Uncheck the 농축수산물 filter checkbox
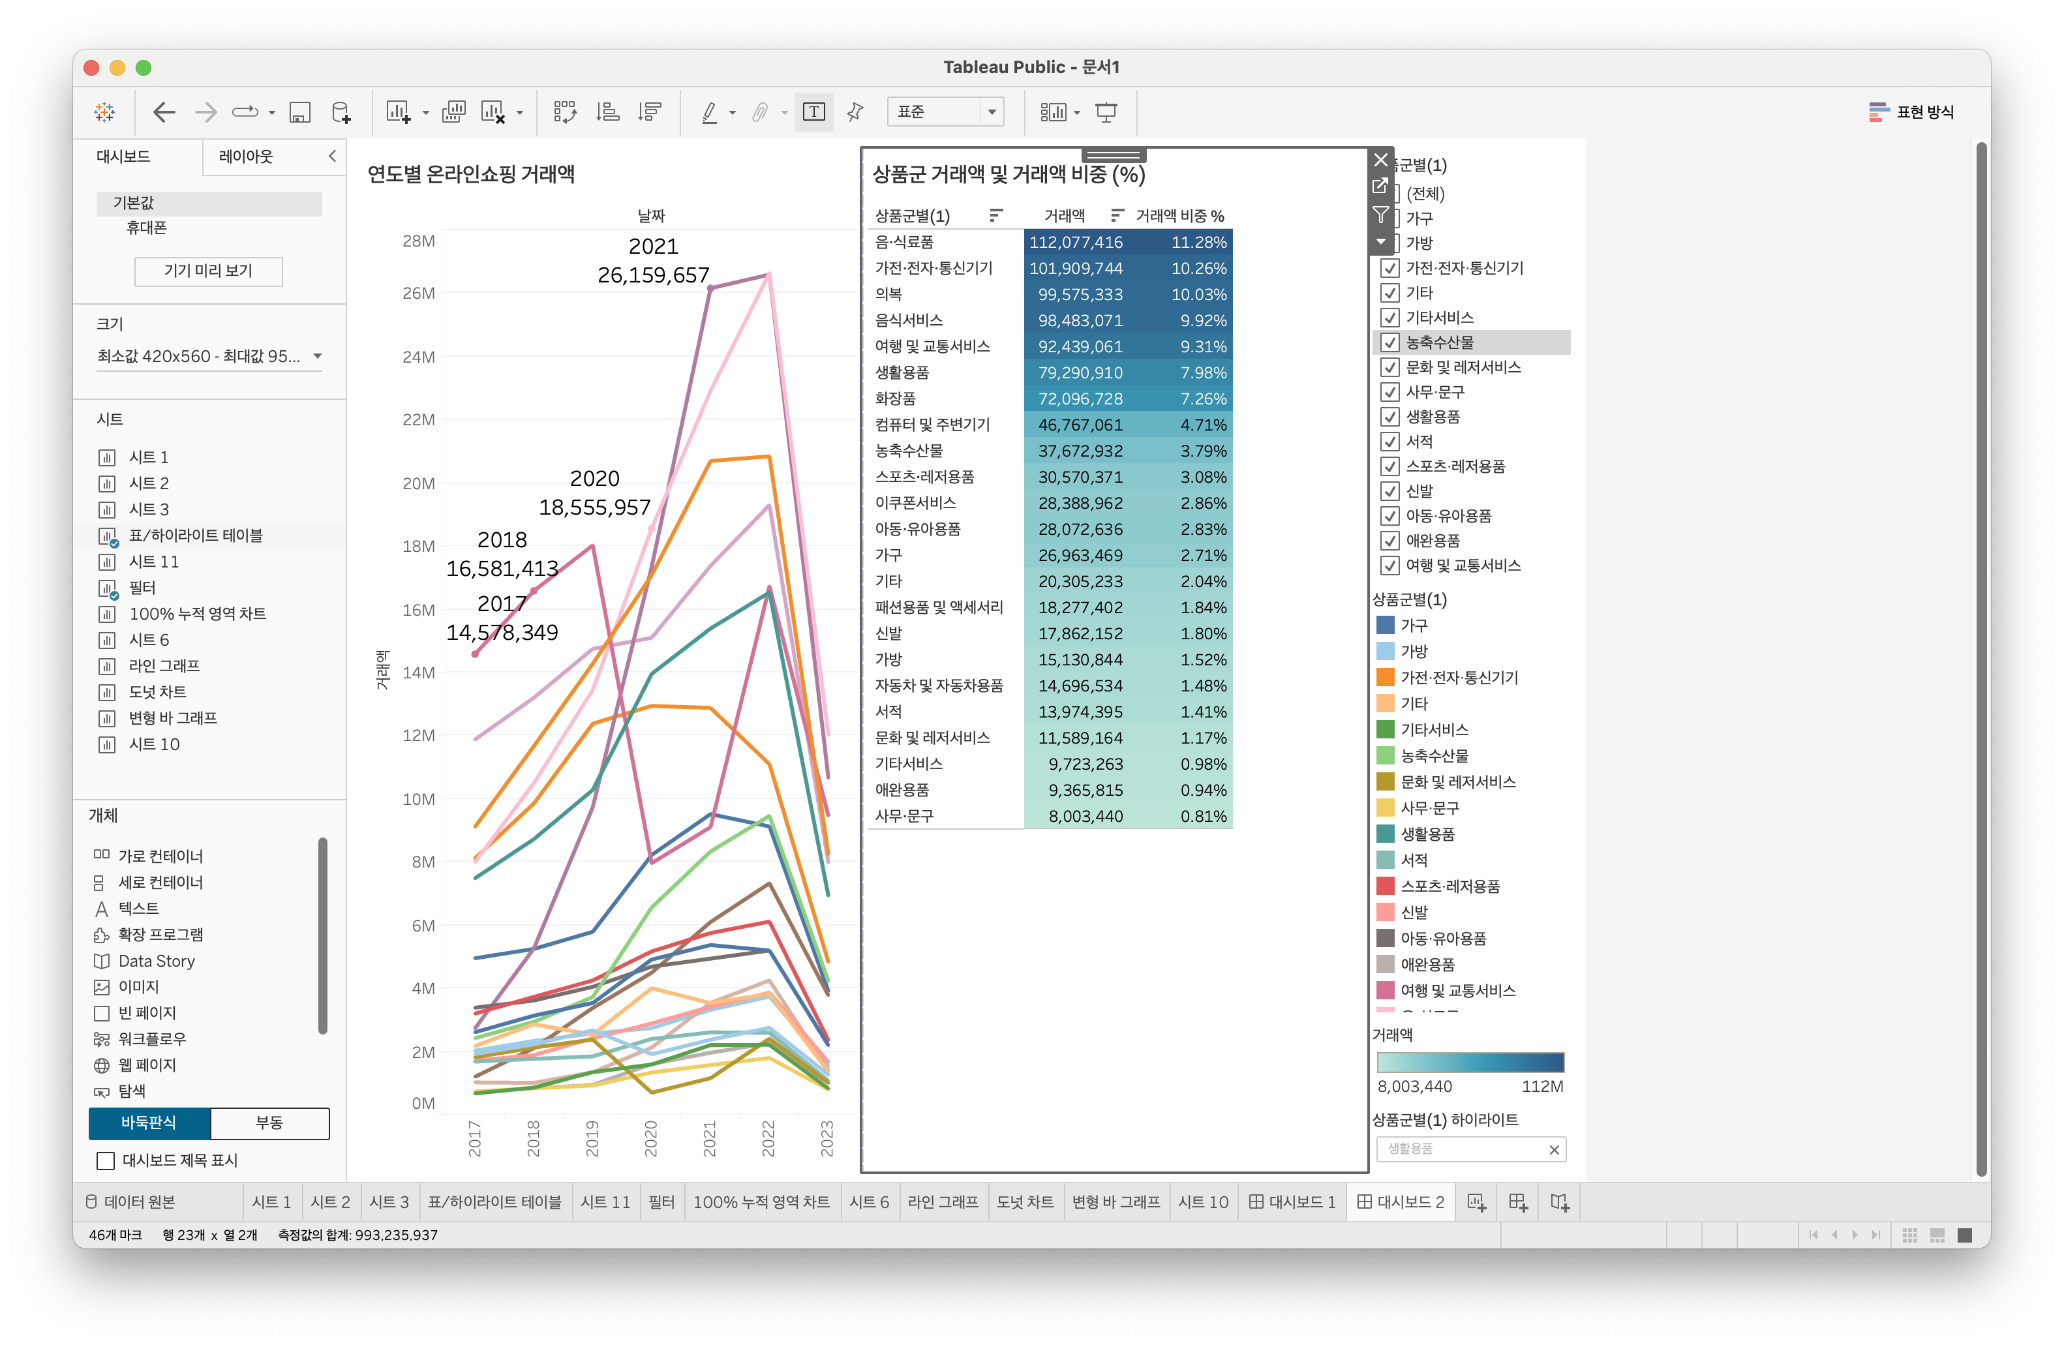Image resolution: width=2064 pixels, height=1345 pixels. pyautogui.click(x=1389, y=342)
